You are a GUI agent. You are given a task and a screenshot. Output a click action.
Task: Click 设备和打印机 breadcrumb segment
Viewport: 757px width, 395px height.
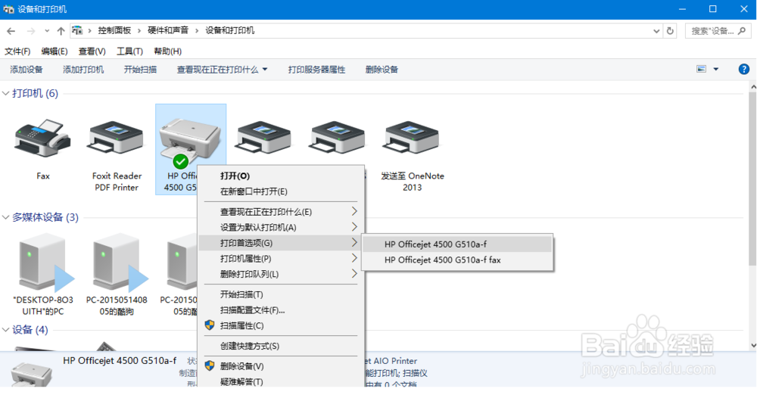tap(230, 30)
